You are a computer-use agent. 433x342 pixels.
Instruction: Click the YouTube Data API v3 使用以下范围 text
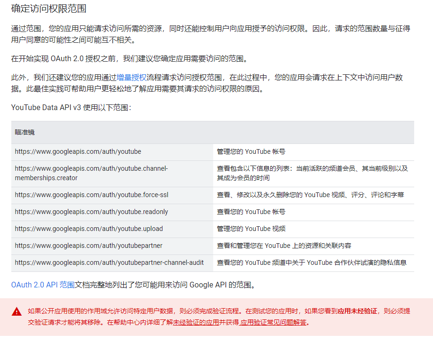pos(71,108)
